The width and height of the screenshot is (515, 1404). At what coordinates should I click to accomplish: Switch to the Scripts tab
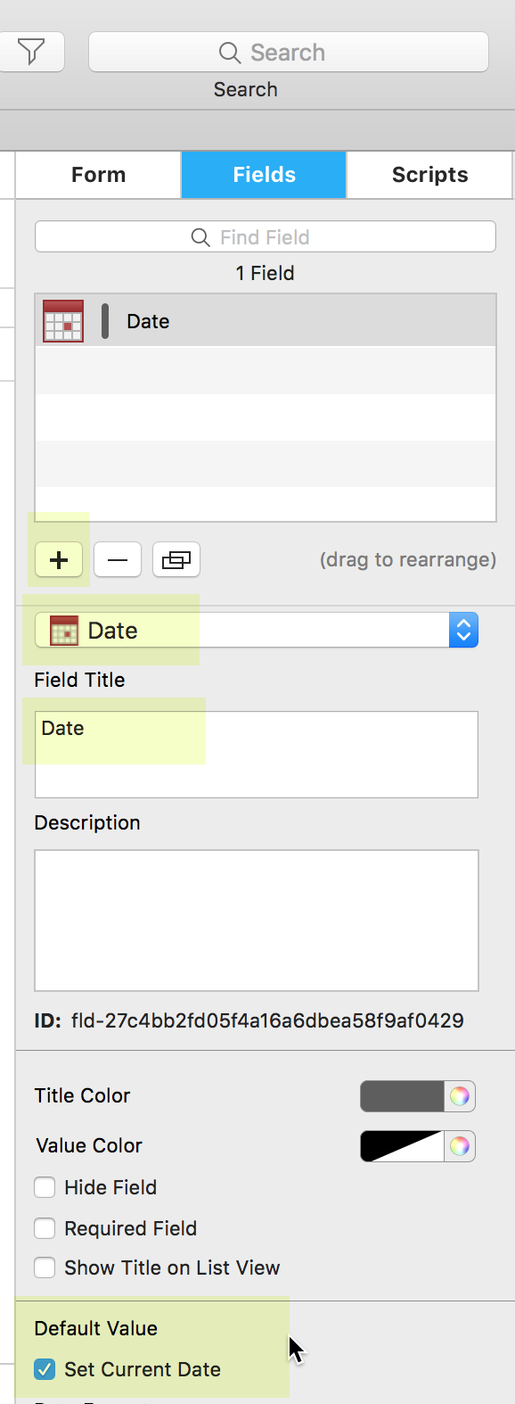tap(429, 175)
